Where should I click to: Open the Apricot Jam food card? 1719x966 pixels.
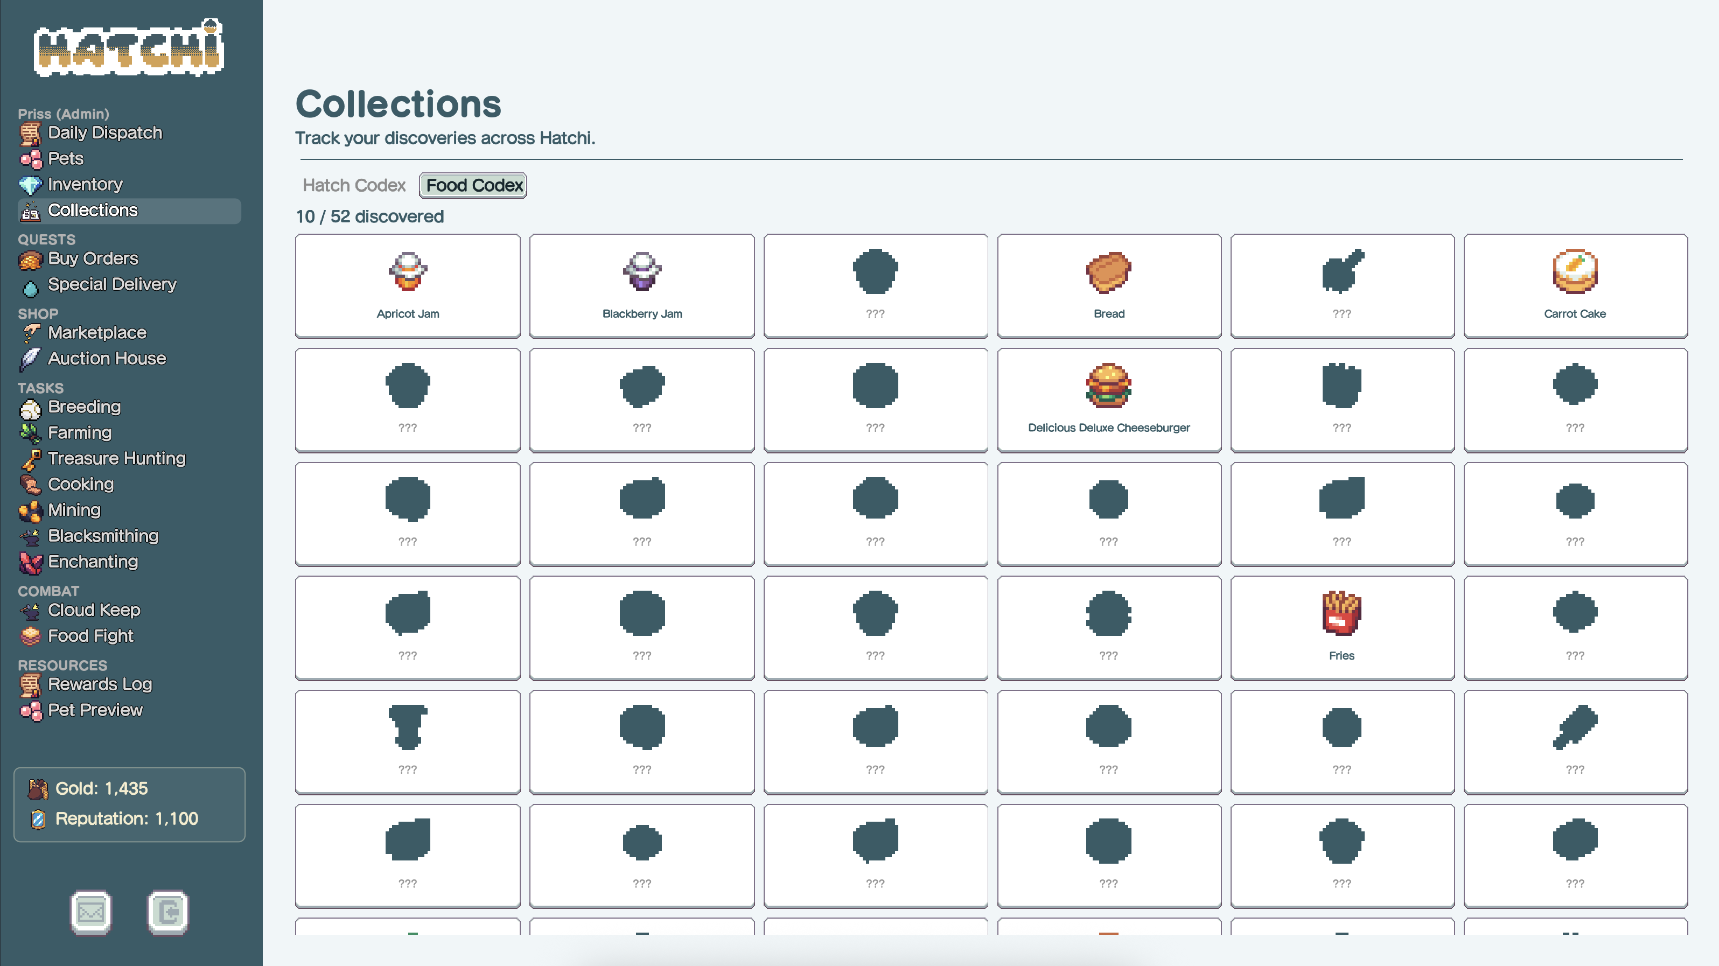tap(407, 285)
